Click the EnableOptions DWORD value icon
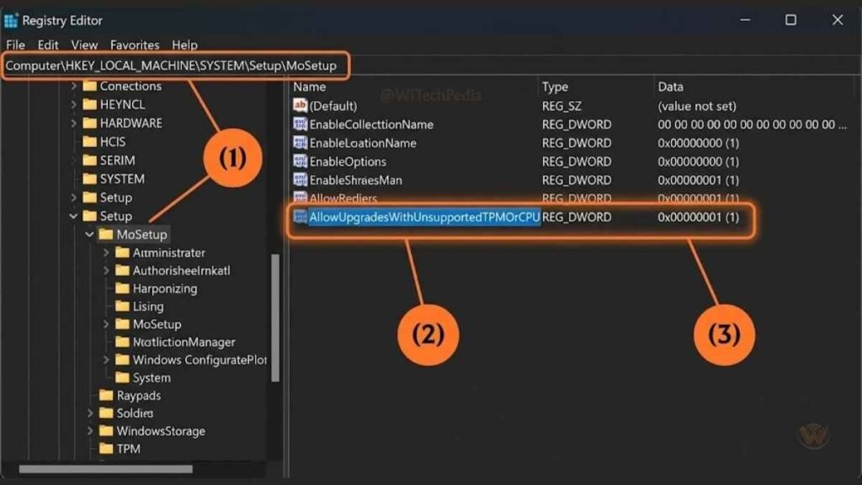862x485 pixels. coord(301,162)
